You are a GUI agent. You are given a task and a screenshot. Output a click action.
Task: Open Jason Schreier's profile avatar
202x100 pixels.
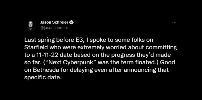(30, 26)
